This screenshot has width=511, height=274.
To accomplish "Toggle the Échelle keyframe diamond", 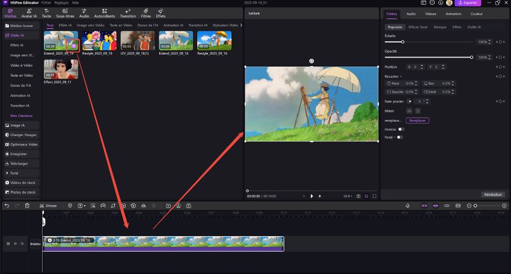I will click(500, 42).
